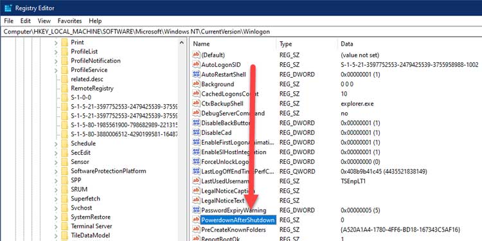Expand the Print key
The width and height of the screenshot is (482, 241).
56,42
